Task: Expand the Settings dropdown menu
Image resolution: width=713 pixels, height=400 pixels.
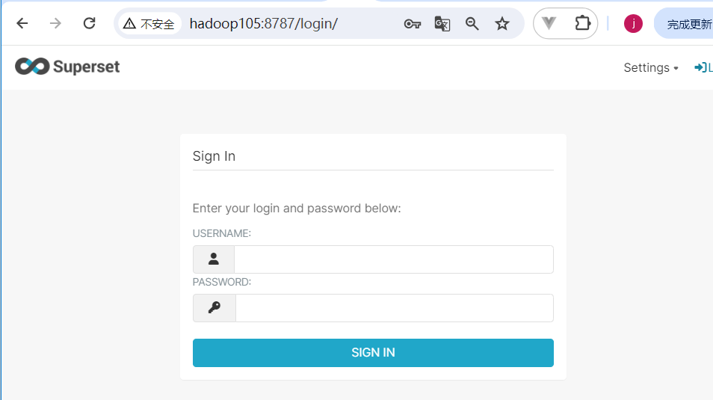Action: click(x=651, y=68)
